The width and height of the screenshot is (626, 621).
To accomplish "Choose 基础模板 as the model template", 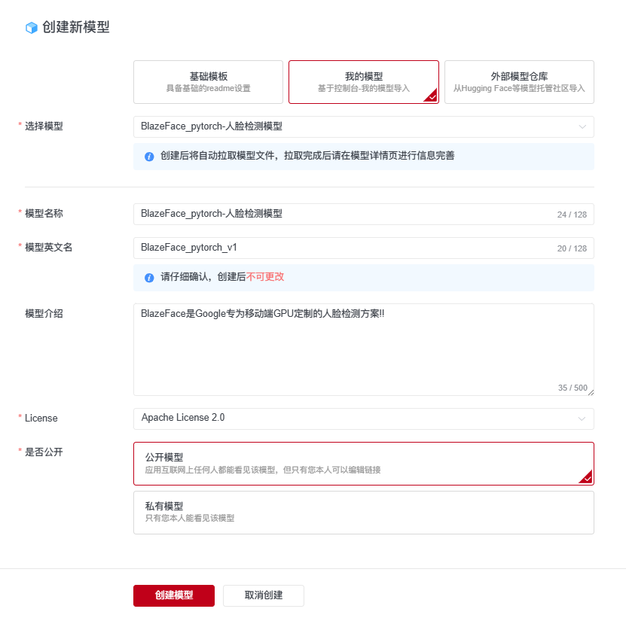I will (208, 81).
